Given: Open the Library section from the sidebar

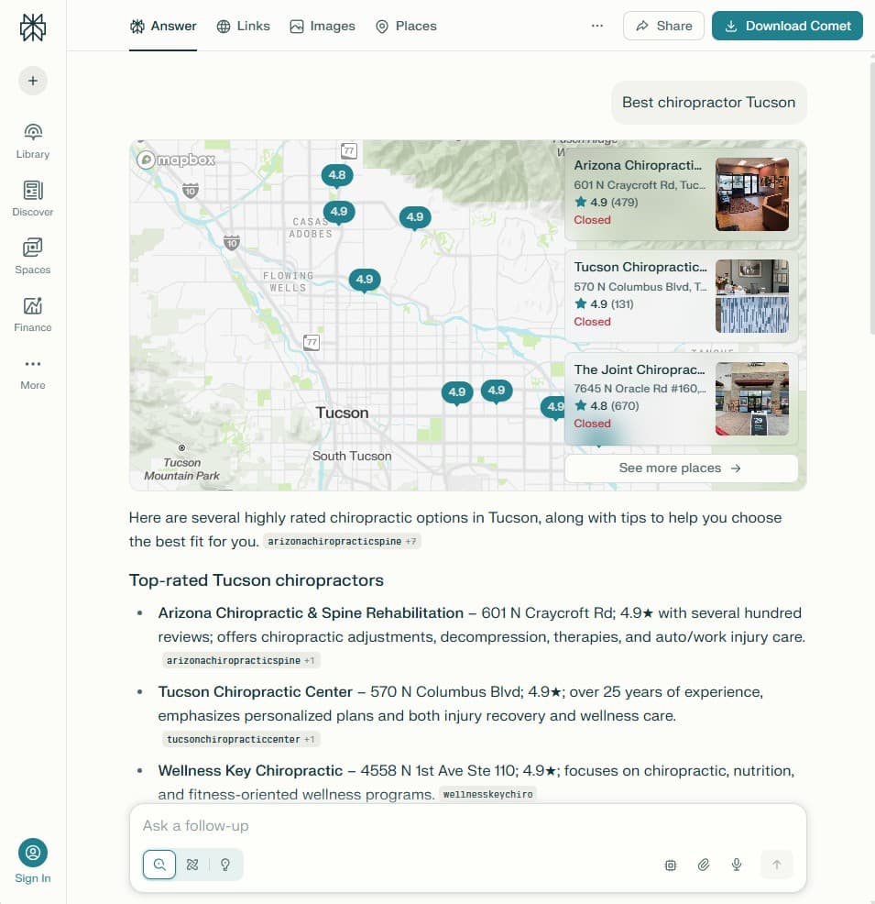Looking at the screenshot, I should pos(32,139).
